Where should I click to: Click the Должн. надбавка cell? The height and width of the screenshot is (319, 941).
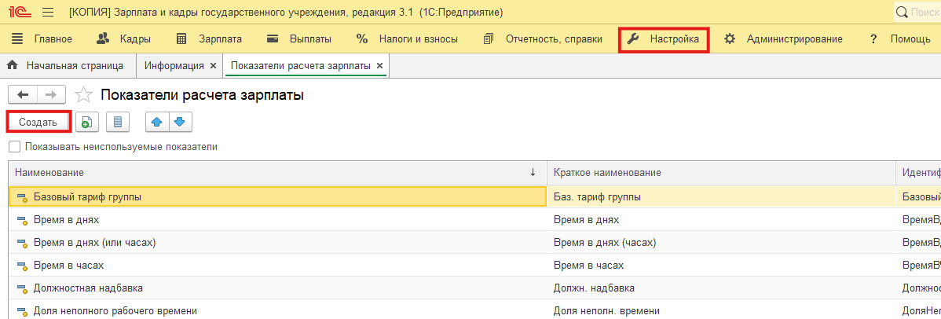[721, 288]
